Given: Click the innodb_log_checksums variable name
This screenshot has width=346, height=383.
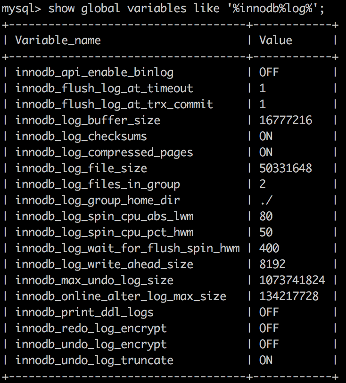Looking at the screenshot, I should [81, 136].
